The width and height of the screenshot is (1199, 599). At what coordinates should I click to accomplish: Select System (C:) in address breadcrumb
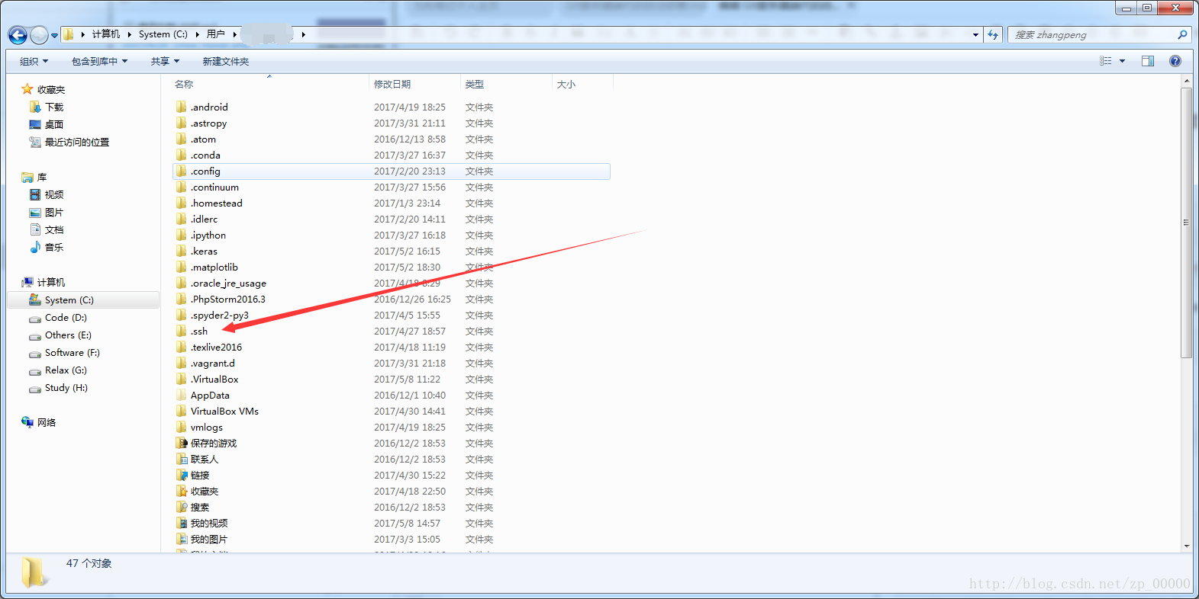click(163, 34)
